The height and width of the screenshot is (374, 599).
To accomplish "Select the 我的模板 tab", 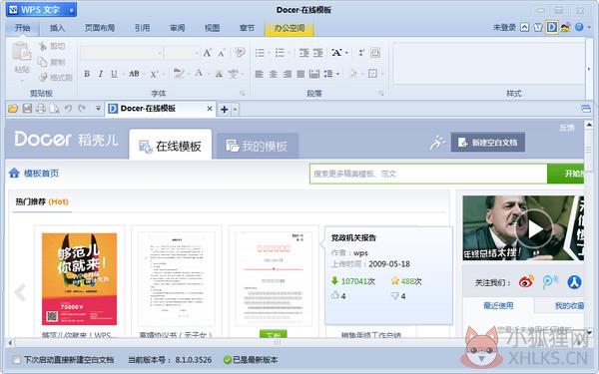I will [258, 146].
